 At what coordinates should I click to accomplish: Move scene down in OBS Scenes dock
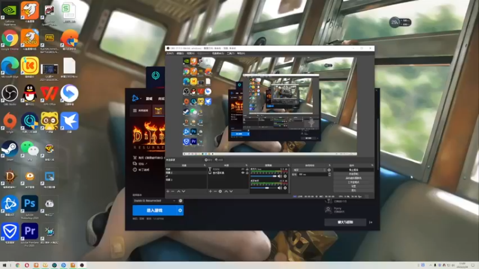(184, 191)
